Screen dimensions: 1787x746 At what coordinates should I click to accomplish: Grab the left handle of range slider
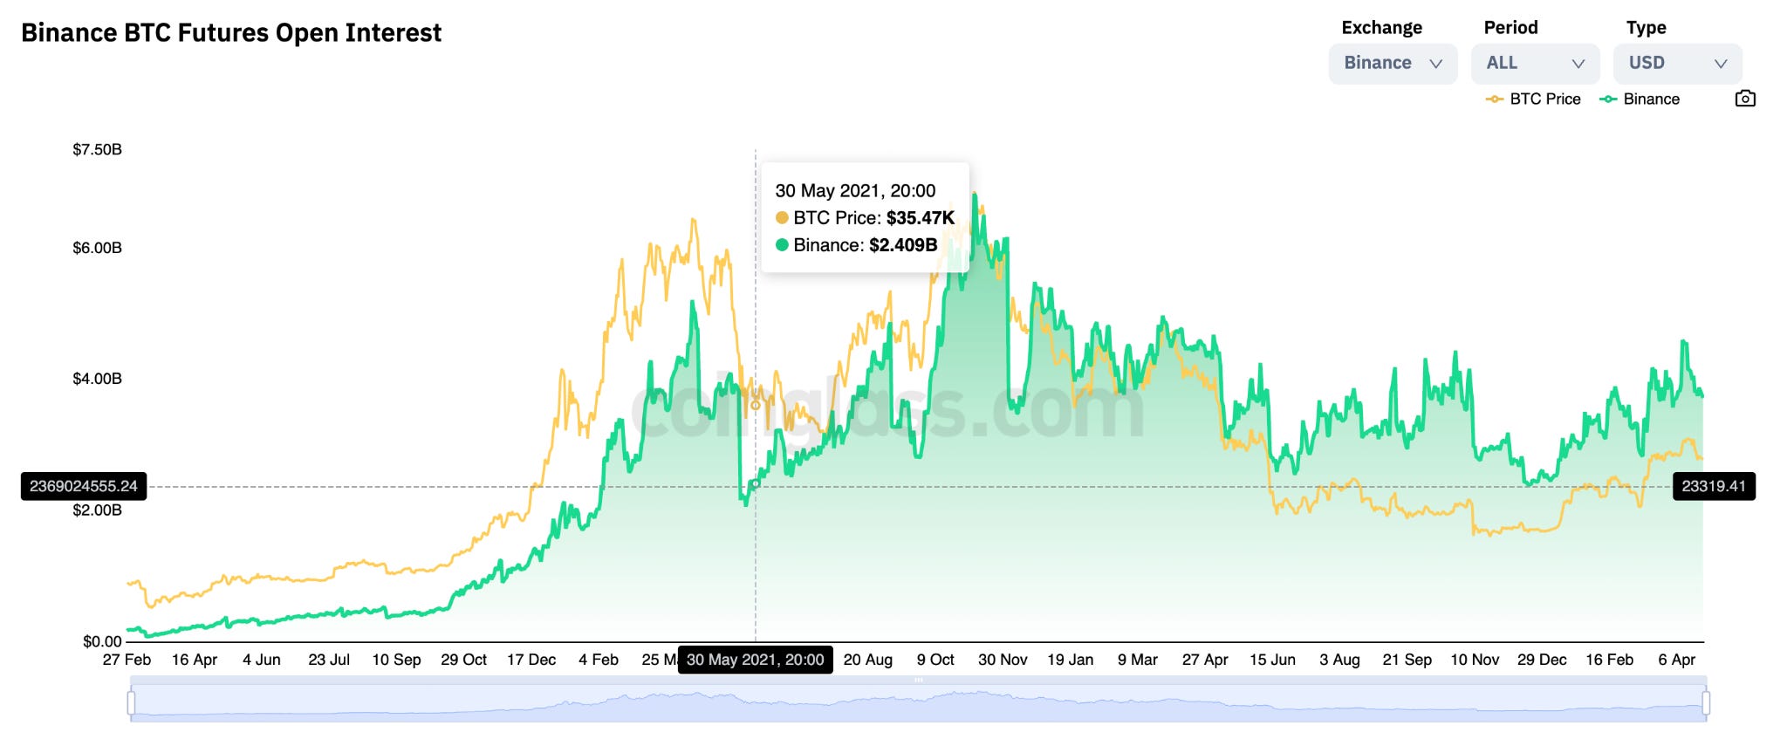click(x=131, y=702)
